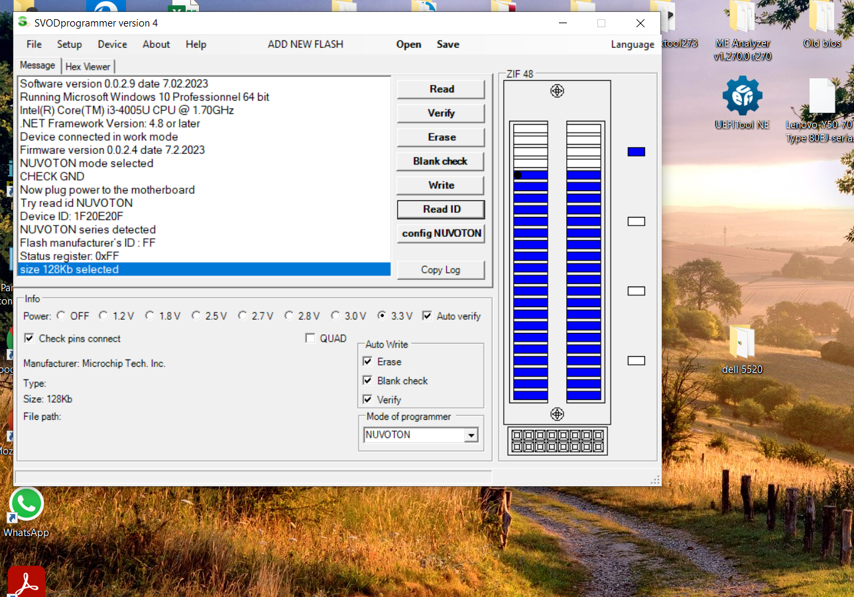Click the Adobe Acrobat desktop icon
The image size is (854, 597).
point(27,582)
